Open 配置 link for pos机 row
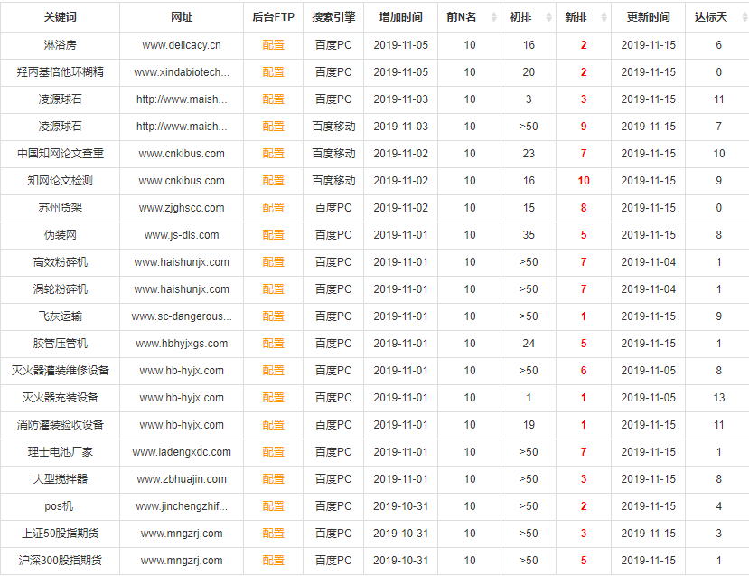 coord(273,506)
